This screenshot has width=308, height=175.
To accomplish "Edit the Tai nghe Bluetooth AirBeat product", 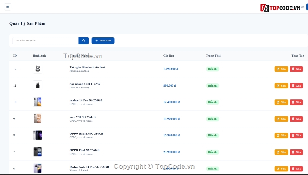I will [x=281, y=69].
